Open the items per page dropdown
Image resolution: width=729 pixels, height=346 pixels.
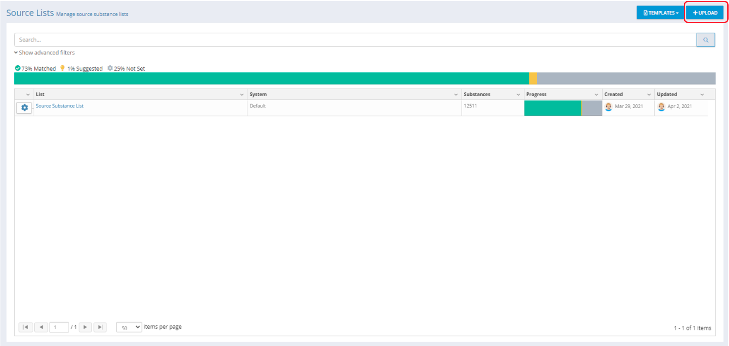129,327
